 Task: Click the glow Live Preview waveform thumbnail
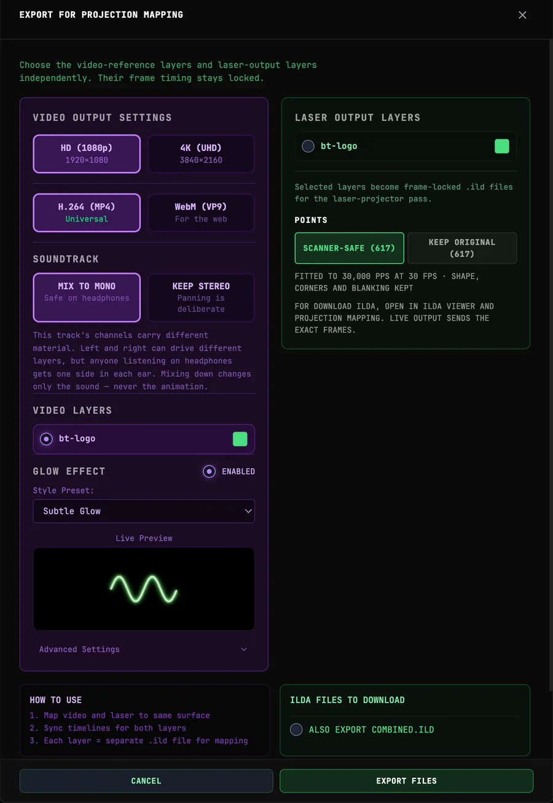[144, 589]
